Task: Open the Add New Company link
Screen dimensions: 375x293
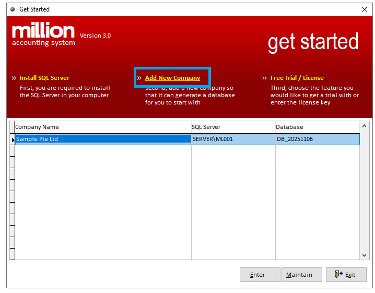Action: point(172,78)
